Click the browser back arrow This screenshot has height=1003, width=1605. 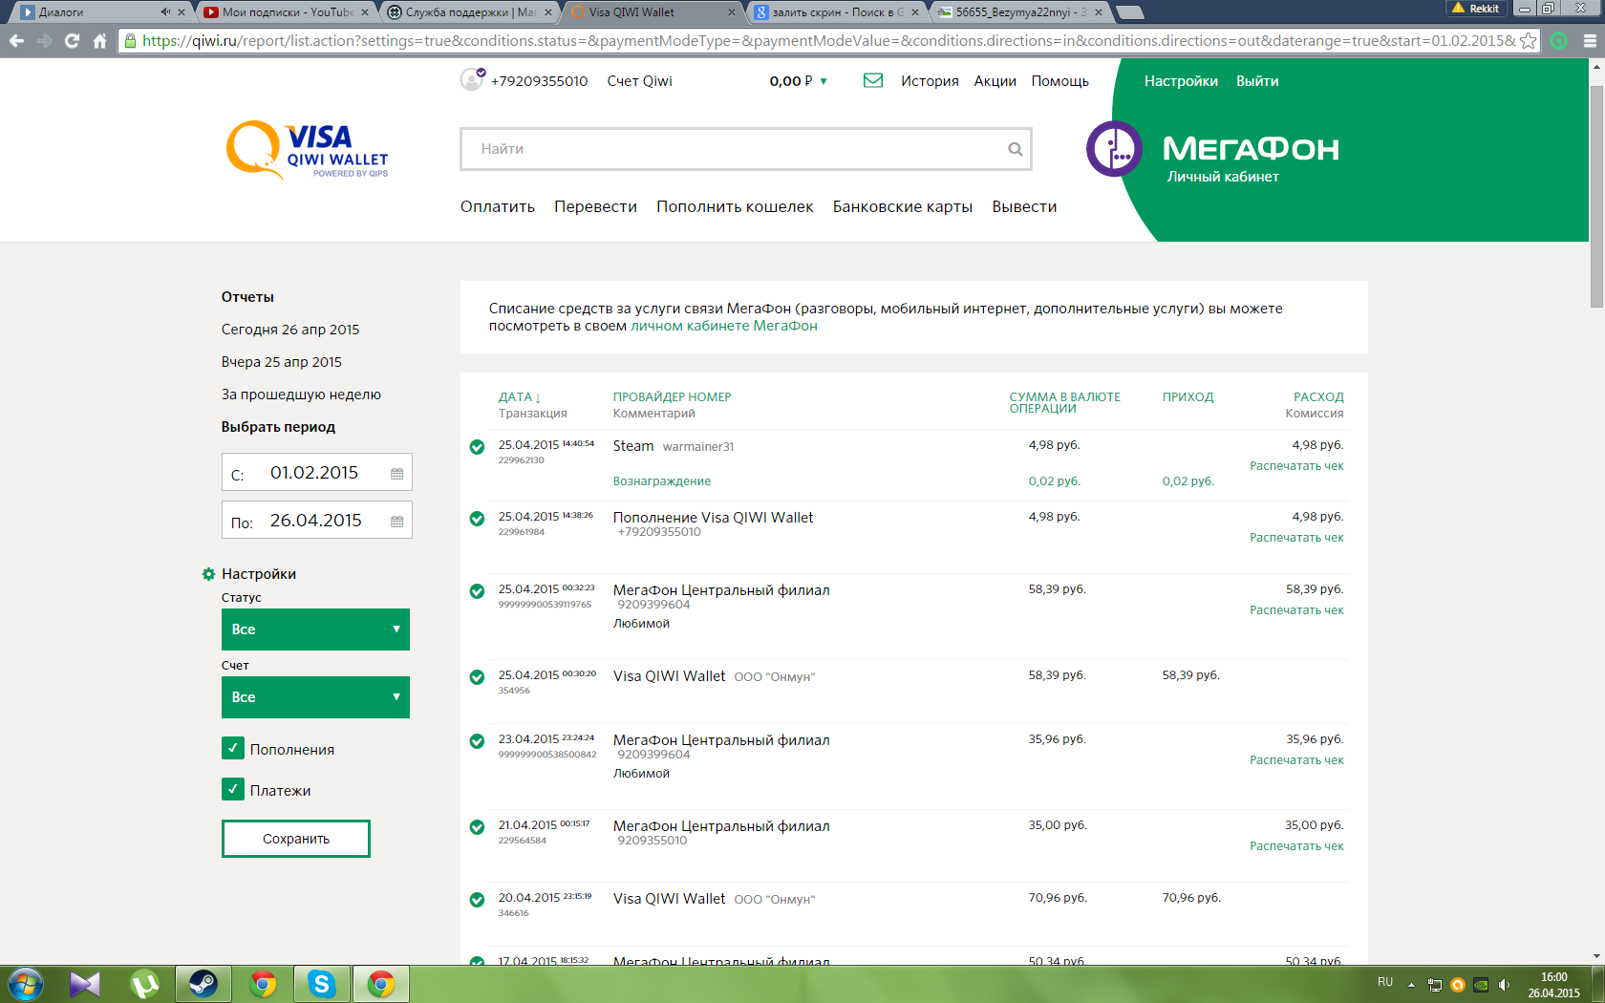point(16,41)
